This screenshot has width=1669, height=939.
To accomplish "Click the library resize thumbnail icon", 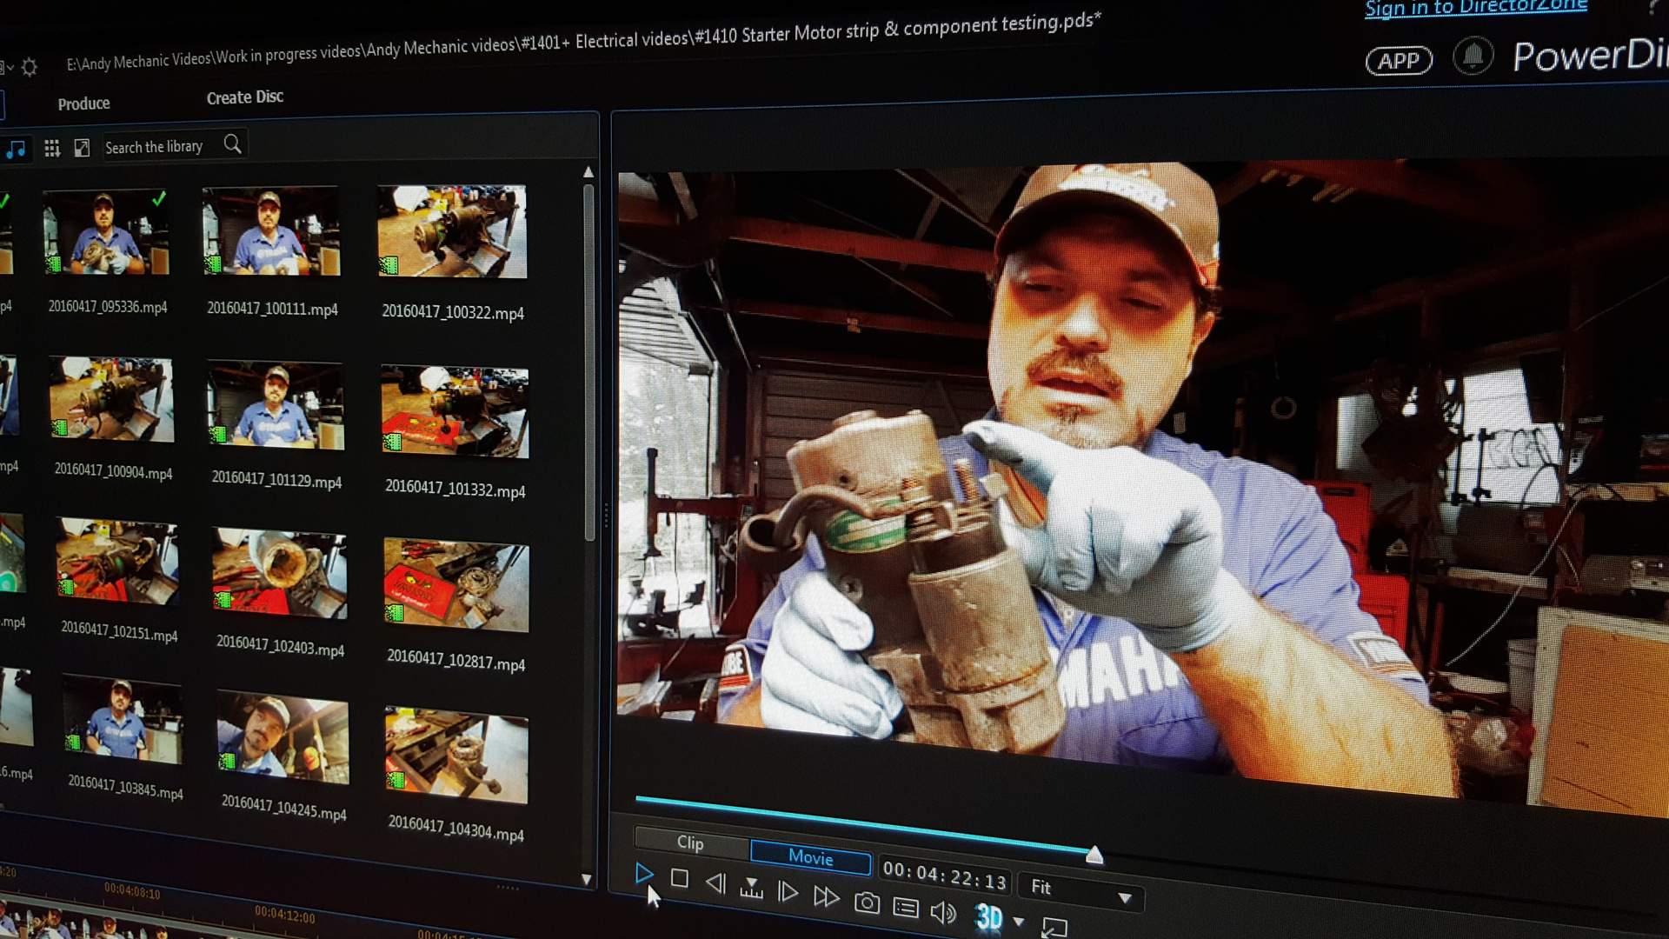I will click(x=82, y=148).
